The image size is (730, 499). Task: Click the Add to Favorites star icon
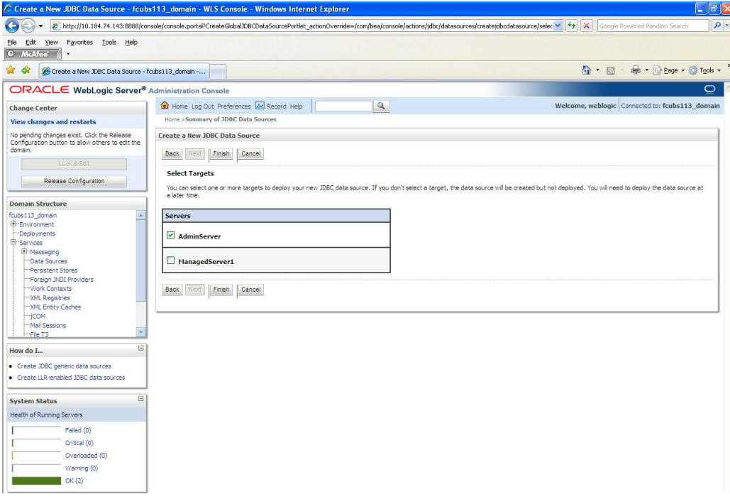pos(26,70)
